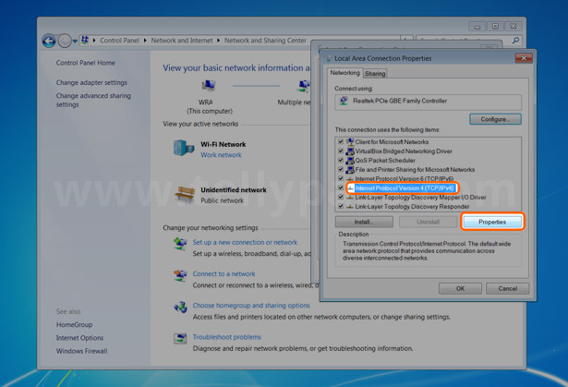568x387 pixels.
Task: Toggle Internet Protocol Version 6 checkbox
Action: tap(341, 178)
